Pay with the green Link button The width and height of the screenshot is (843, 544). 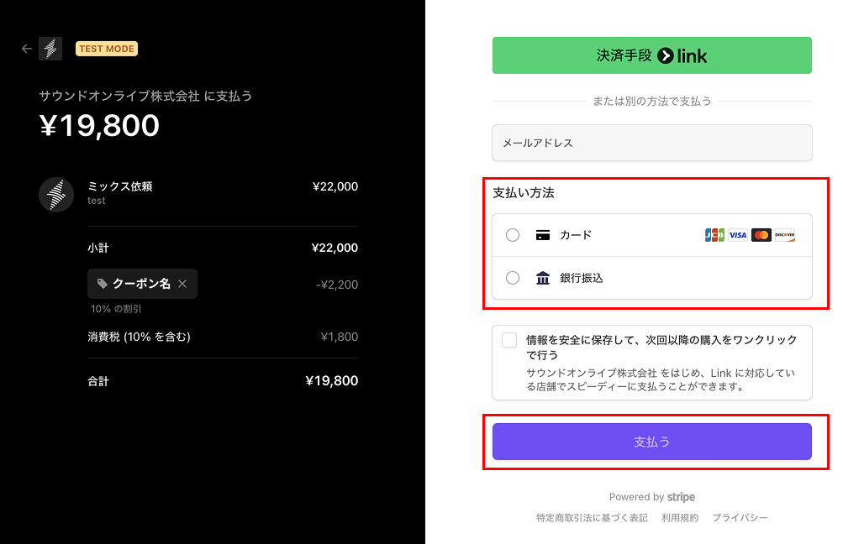tap(651, 55)
